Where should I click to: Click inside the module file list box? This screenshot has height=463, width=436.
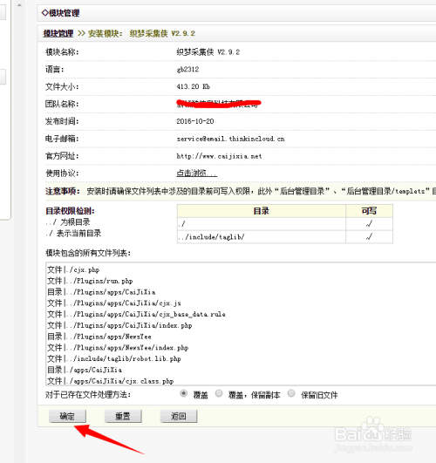241,323
